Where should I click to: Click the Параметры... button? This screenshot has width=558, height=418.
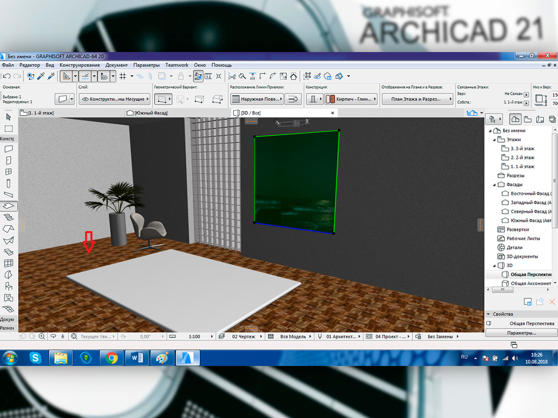[x=521, y=333]
